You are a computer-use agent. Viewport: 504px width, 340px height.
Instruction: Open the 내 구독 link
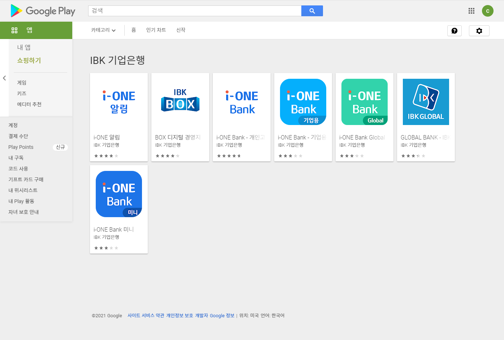pyautogui.click(x=16, y=158)
